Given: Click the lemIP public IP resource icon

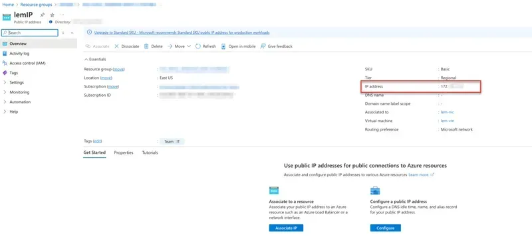Looking at the screenshot, I should pos(7,17).
